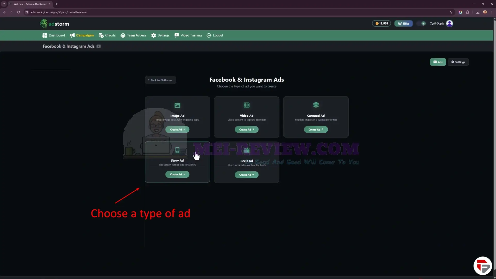Click the Carousel Ad layers icon
The width and height of the screenshot is (496, 279).
316,105
